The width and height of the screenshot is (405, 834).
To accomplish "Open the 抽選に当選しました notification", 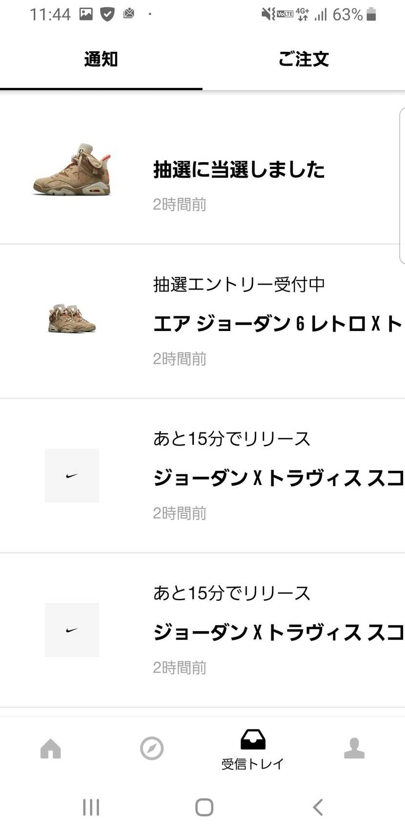I will (239, 170).
